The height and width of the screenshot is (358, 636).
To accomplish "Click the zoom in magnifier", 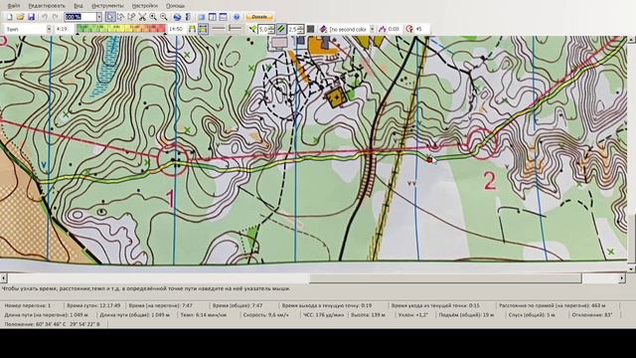I will [153, 17].
